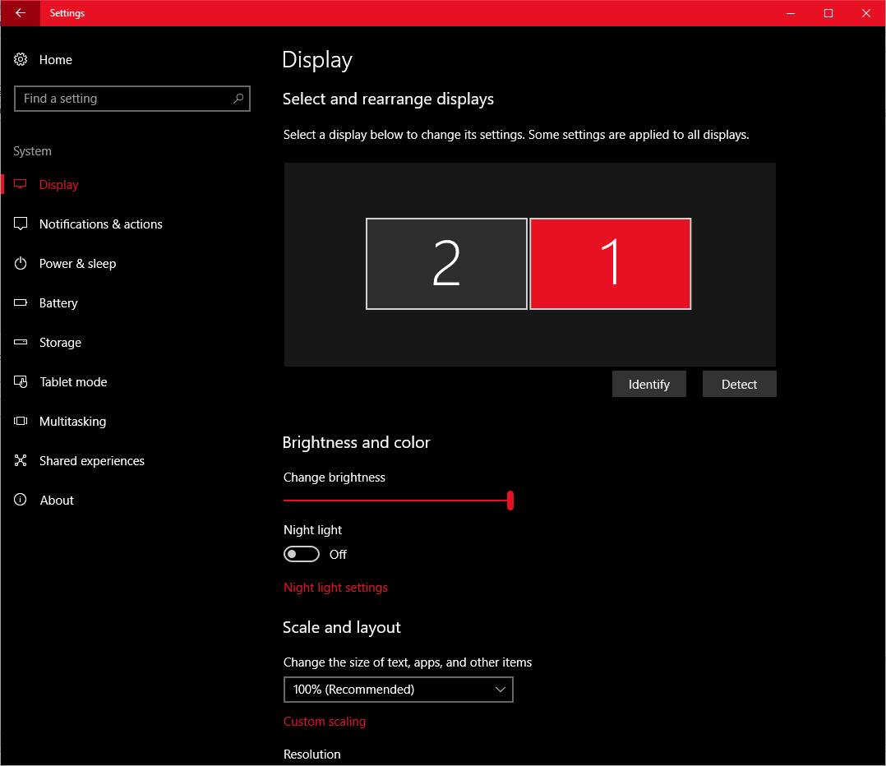This screenshot has height=766, width=886.
Task: Click the Shared experiences icon
Action: [21, 461]
